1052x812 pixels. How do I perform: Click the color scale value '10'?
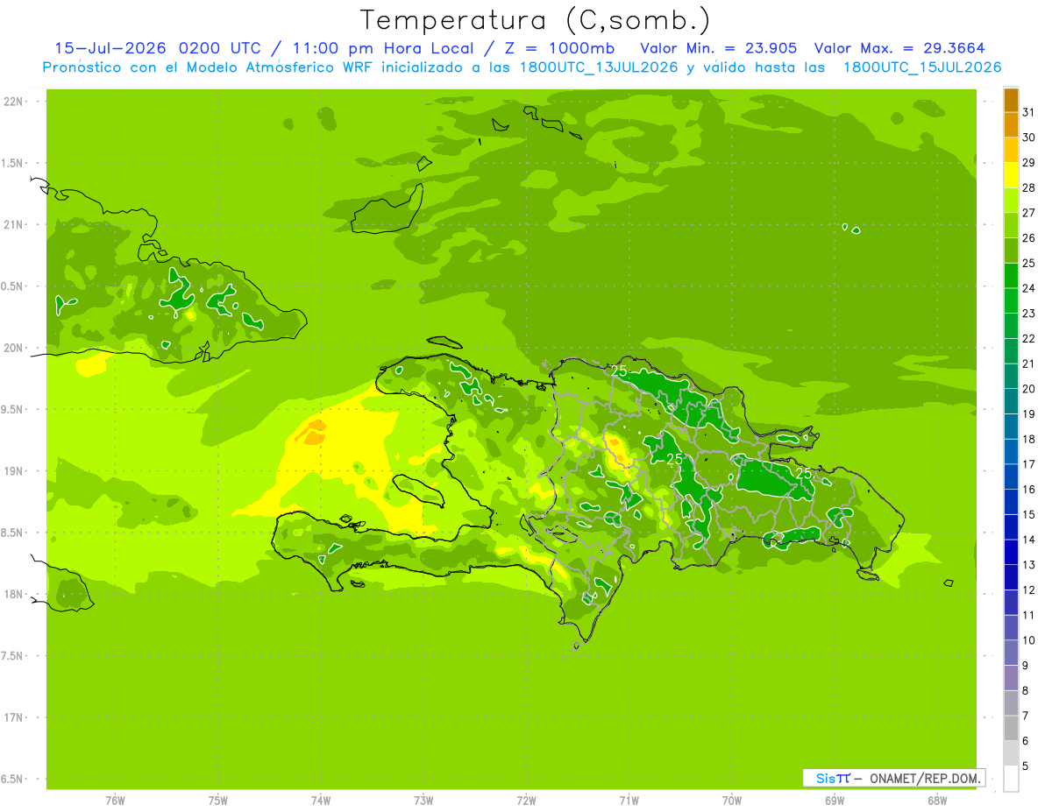point(1028,640)
